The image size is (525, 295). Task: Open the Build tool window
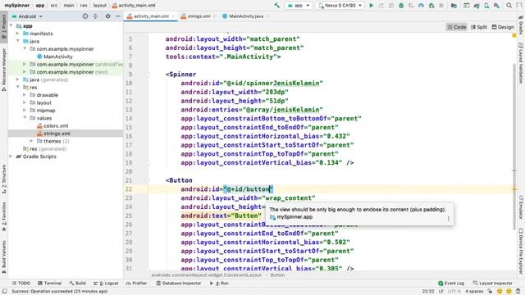point(77,284)
